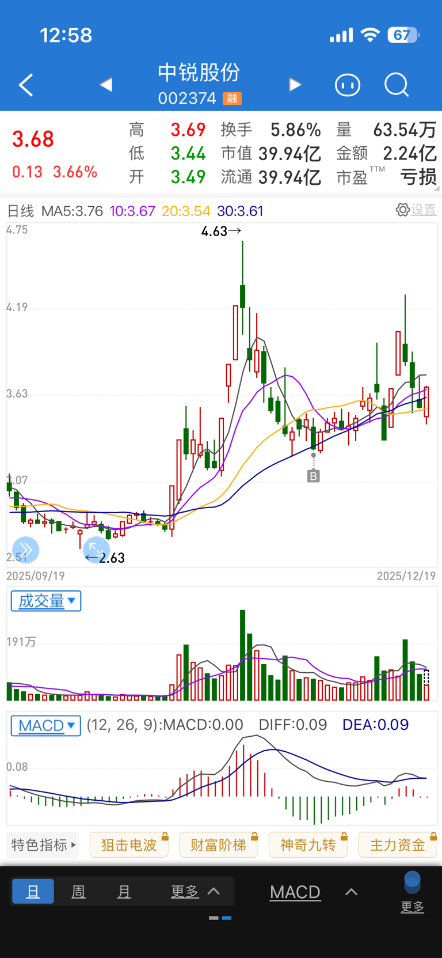Tap the blue 30:3.61 MA label
442x958 pixels.
[240, 211]
